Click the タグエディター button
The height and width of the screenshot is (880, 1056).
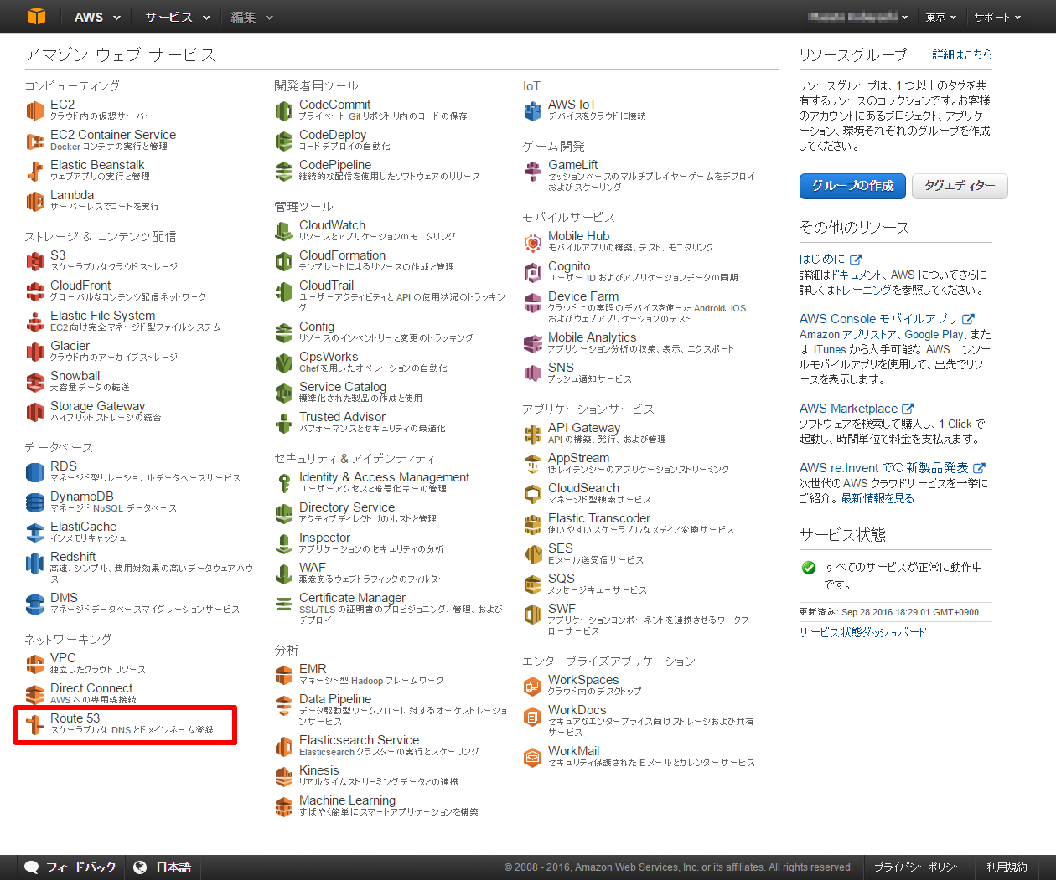pyautogui.click(x=960, y=186)
